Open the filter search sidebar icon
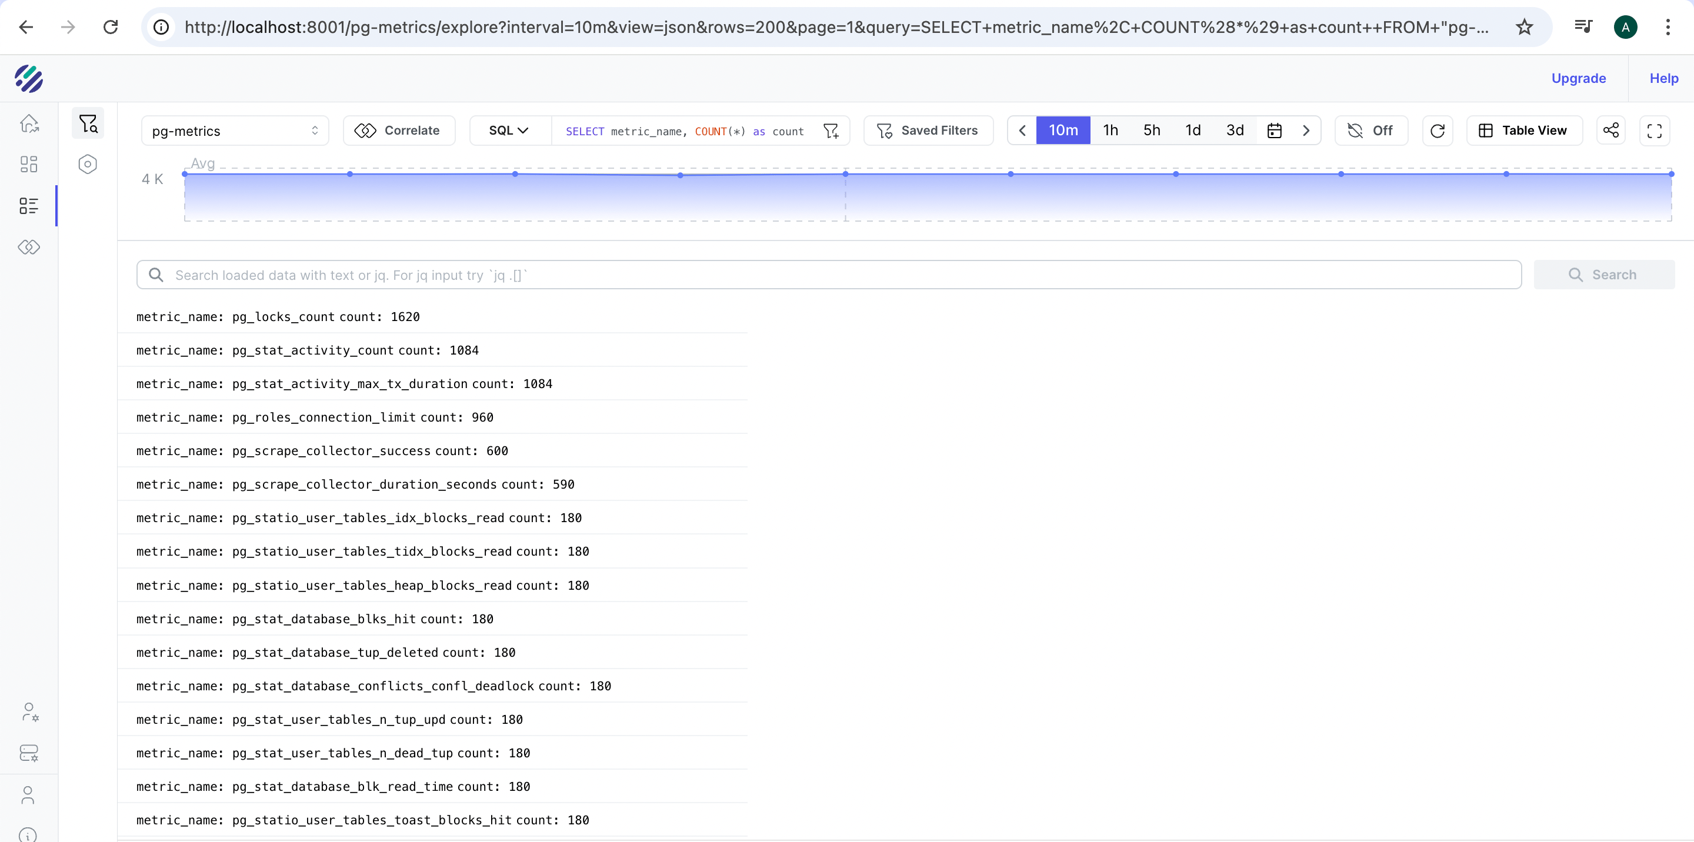This screenshot has height=842, width=1694. (88, 123)
